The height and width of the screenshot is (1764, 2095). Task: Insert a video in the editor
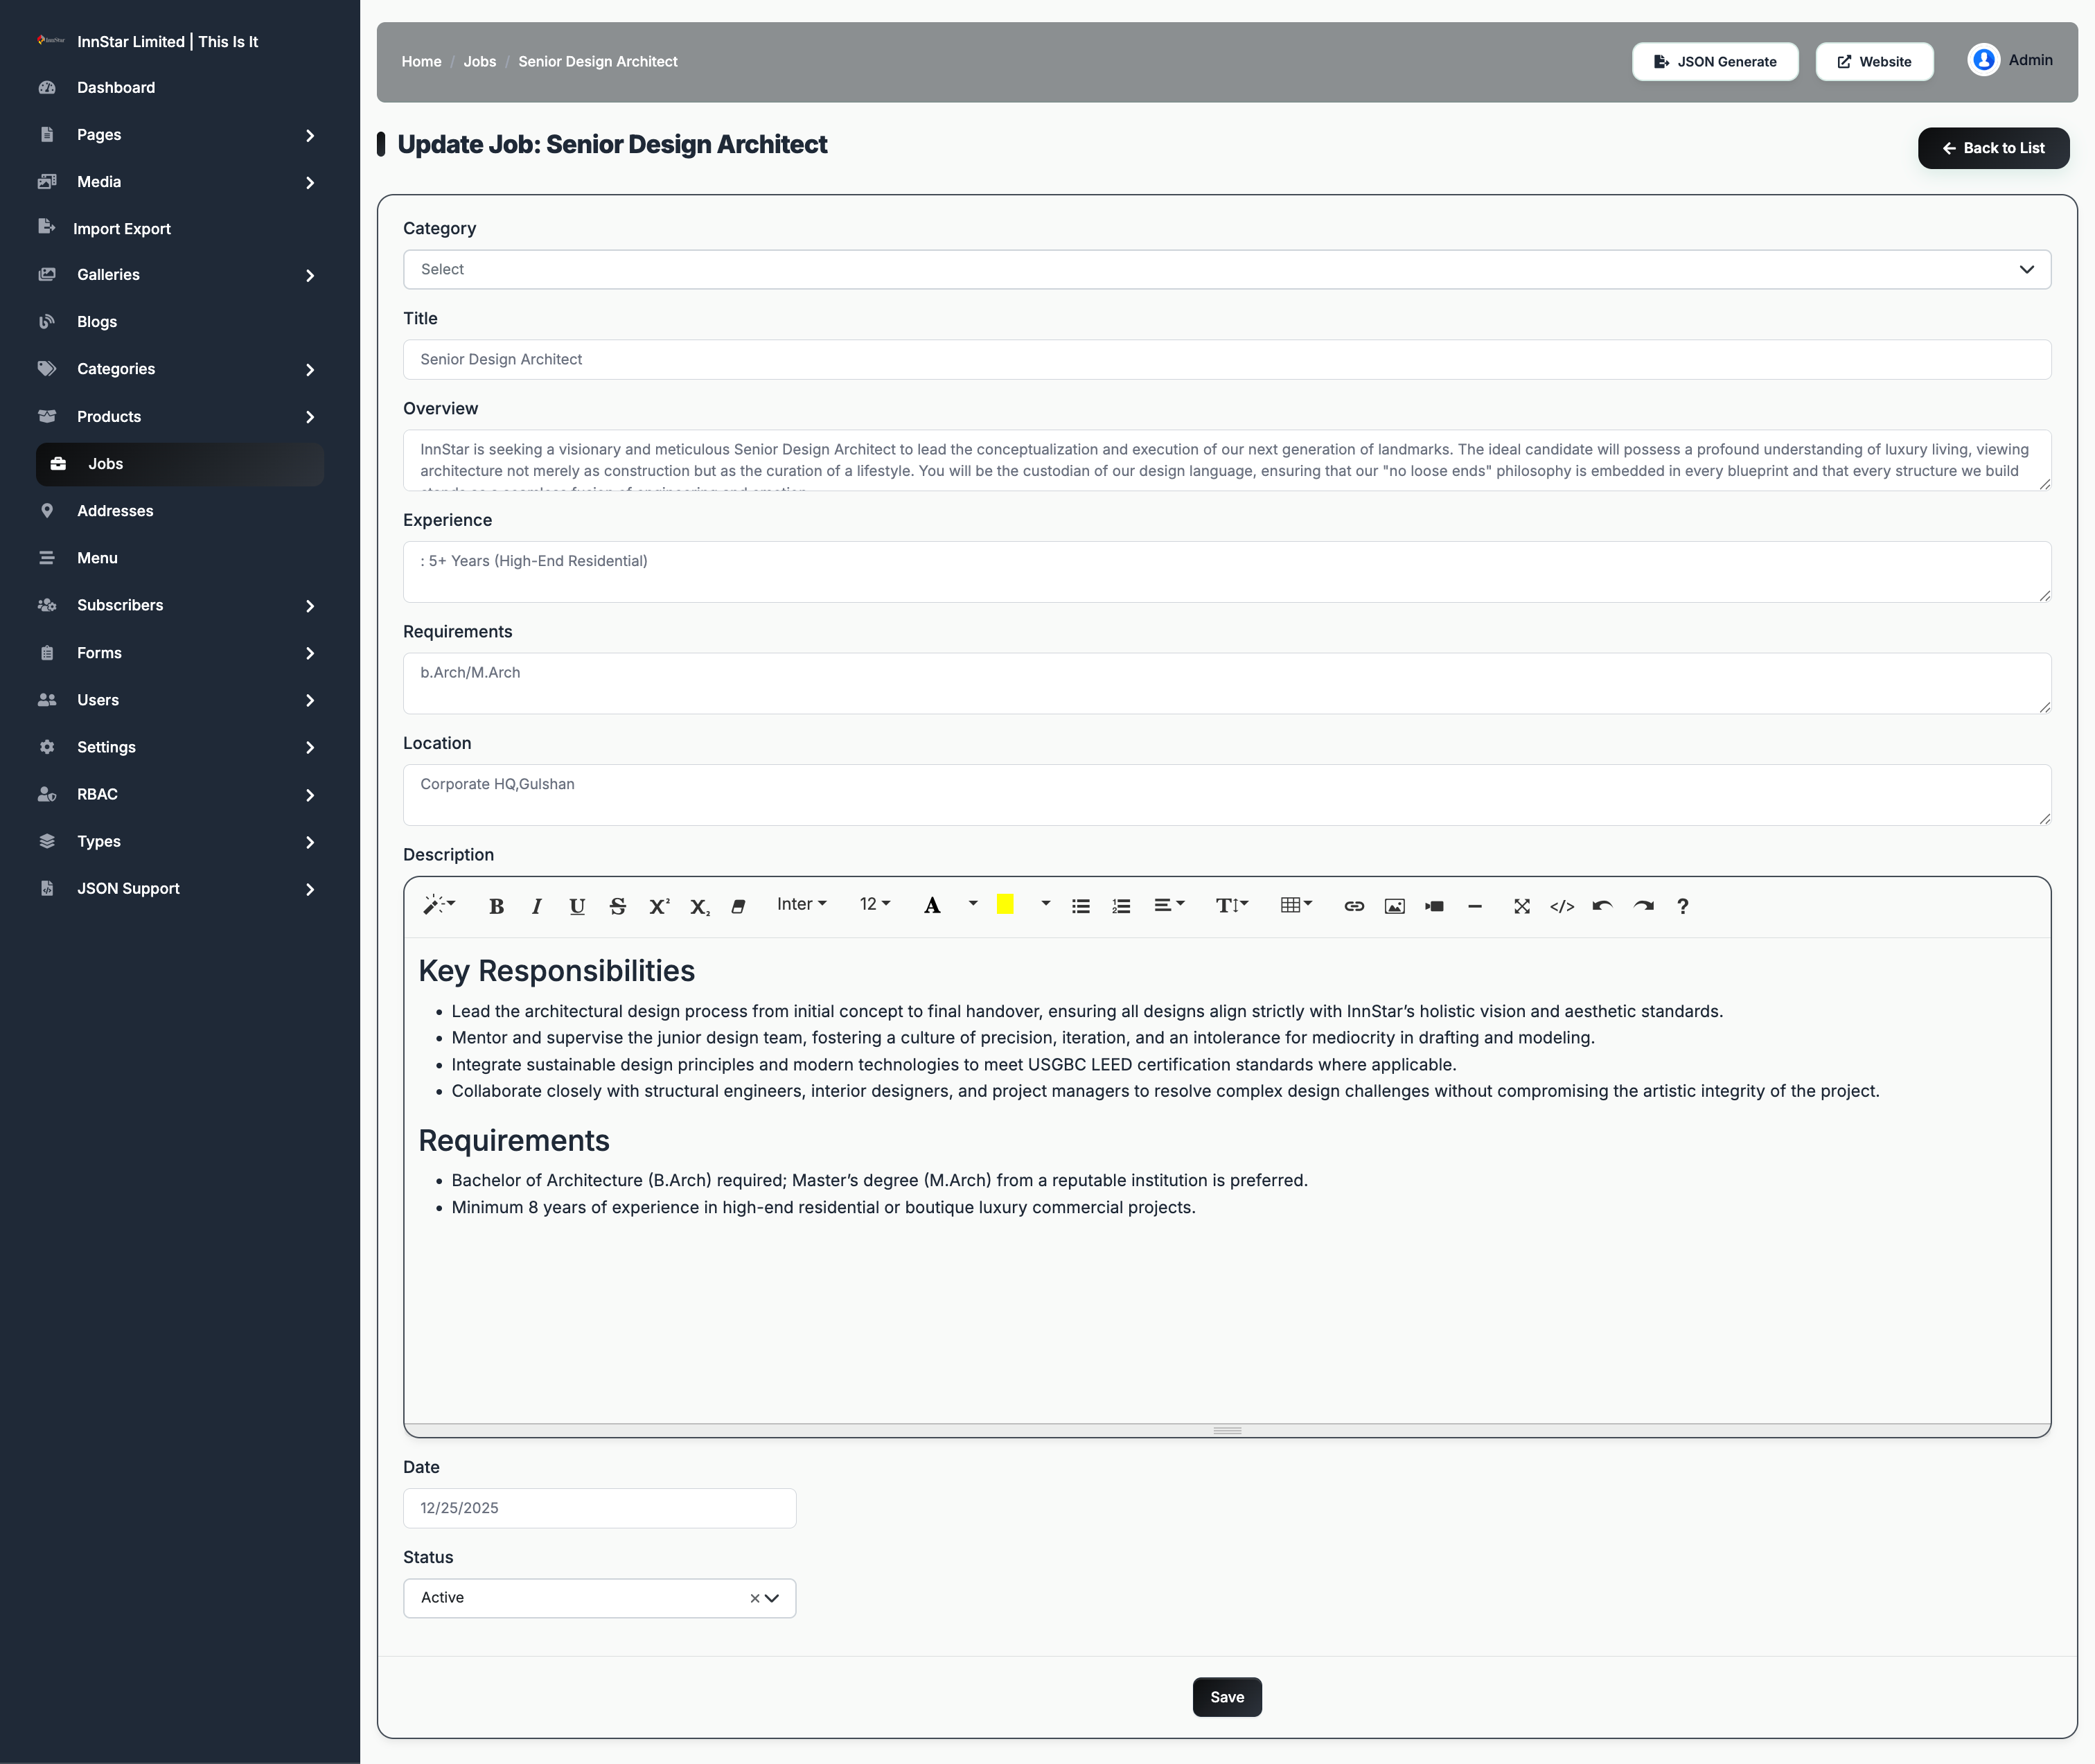point(1435,906)
